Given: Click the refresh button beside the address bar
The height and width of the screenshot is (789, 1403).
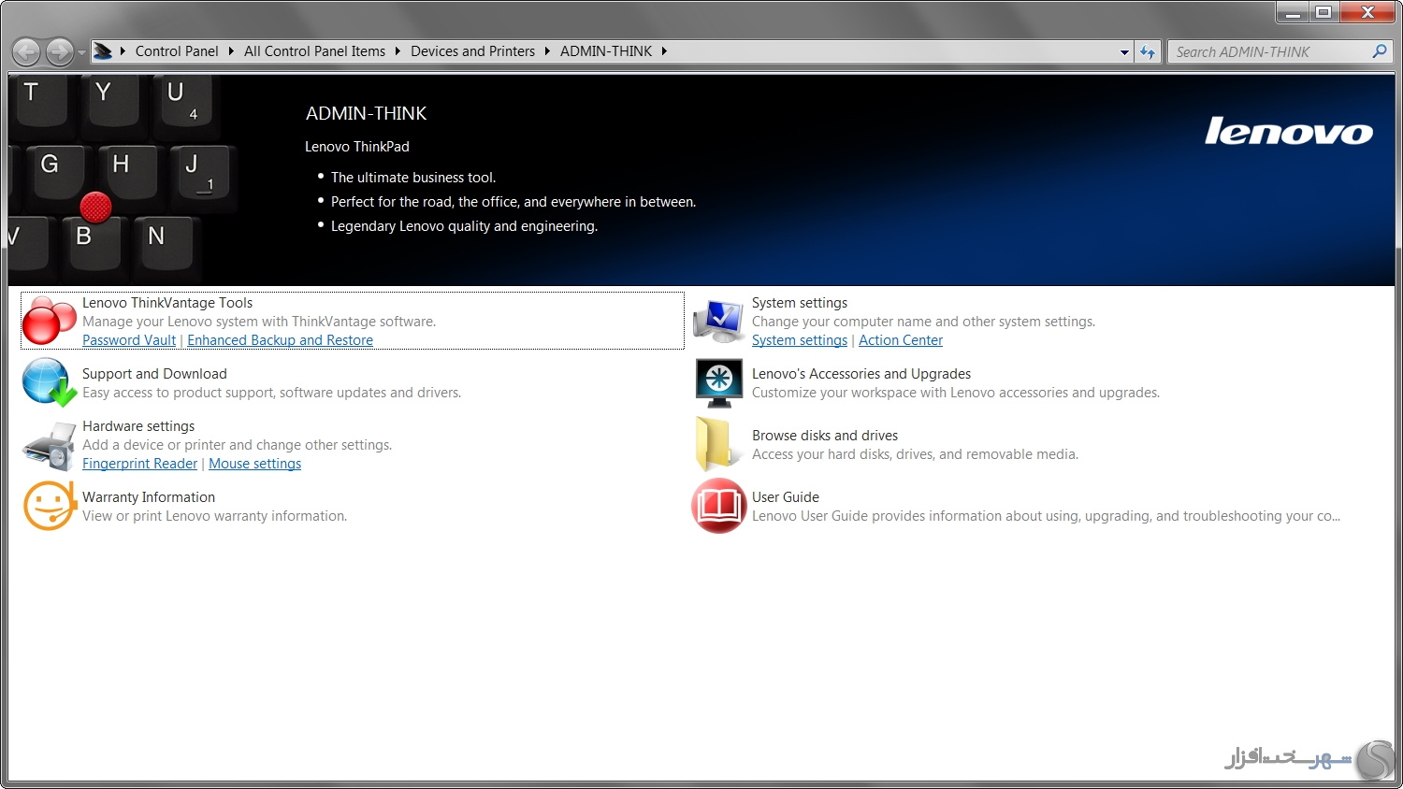Looking at the screenshot, I should click(1148, 52).
